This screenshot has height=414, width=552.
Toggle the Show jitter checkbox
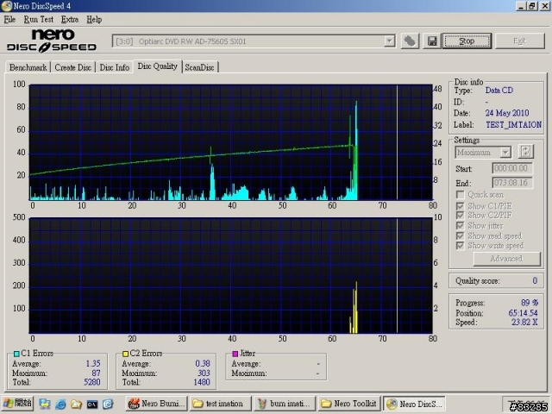point(461,225)
